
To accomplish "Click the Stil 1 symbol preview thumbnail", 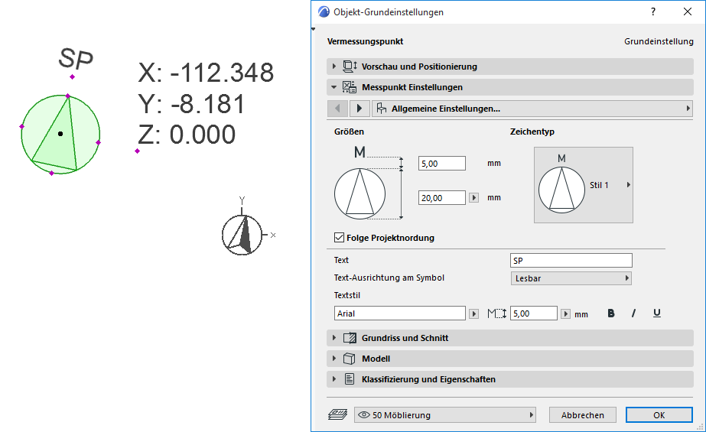I will 561,184.
